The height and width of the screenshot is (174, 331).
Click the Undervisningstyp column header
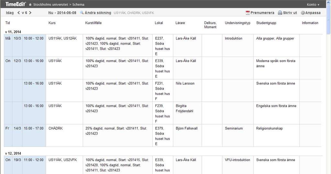pyautogui.click(x=237, y=23)
